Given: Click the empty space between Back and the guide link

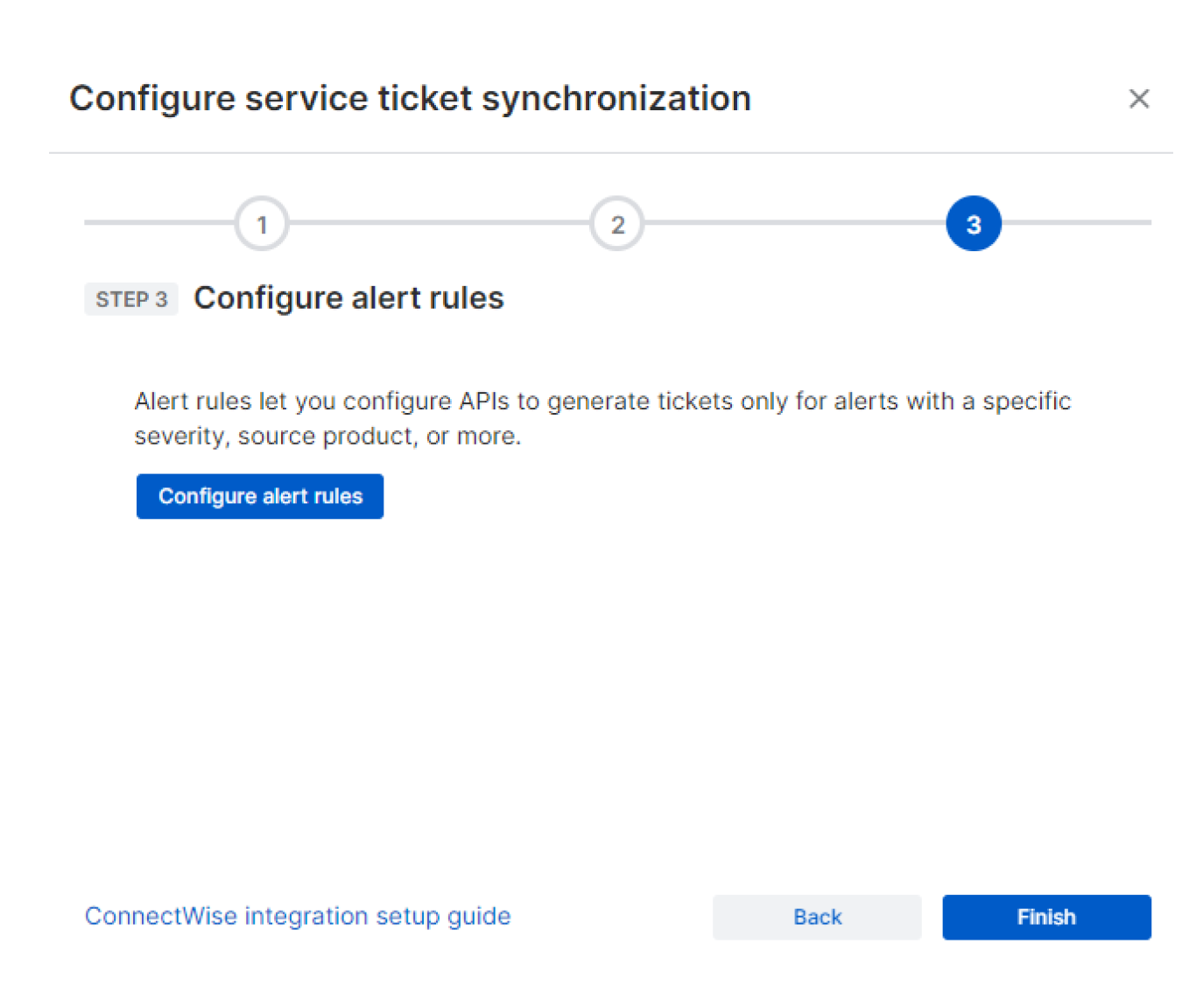Looking at the screenshot, I should pyautogui.click(x=611, y=917).
